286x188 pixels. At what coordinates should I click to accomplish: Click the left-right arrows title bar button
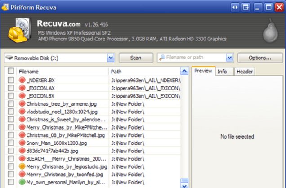coord(235,8)
